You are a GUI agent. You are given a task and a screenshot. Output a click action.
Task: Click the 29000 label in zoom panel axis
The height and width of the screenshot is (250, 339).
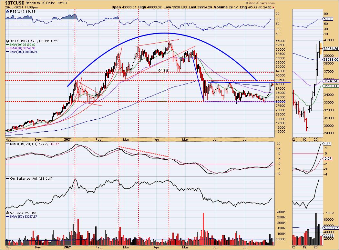(329, 133)
